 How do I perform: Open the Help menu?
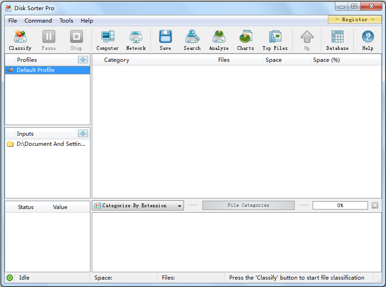(87, 21)
